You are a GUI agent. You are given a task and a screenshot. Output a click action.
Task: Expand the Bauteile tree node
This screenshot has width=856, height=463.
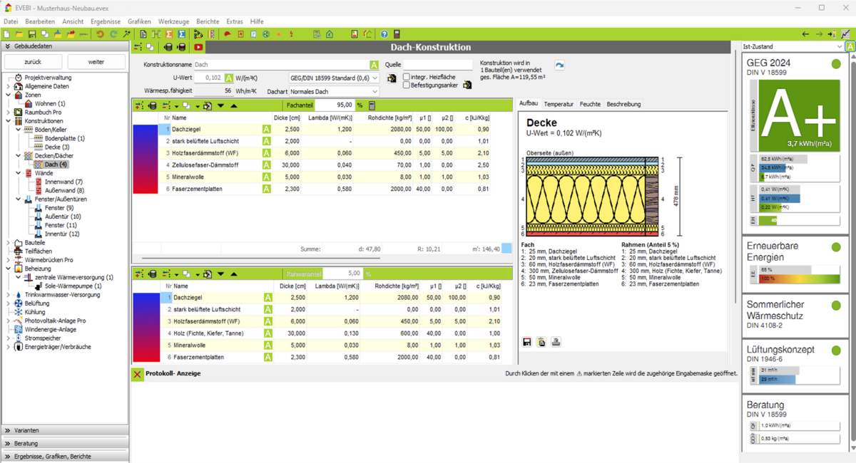click(9, 243)
